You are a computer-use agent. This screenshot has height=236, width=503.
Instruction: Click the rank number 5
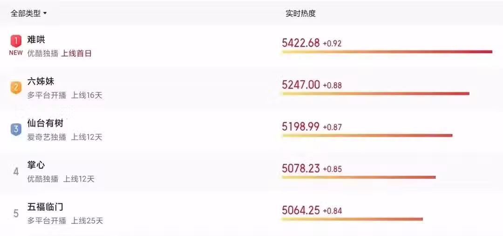tap(16, 214)
